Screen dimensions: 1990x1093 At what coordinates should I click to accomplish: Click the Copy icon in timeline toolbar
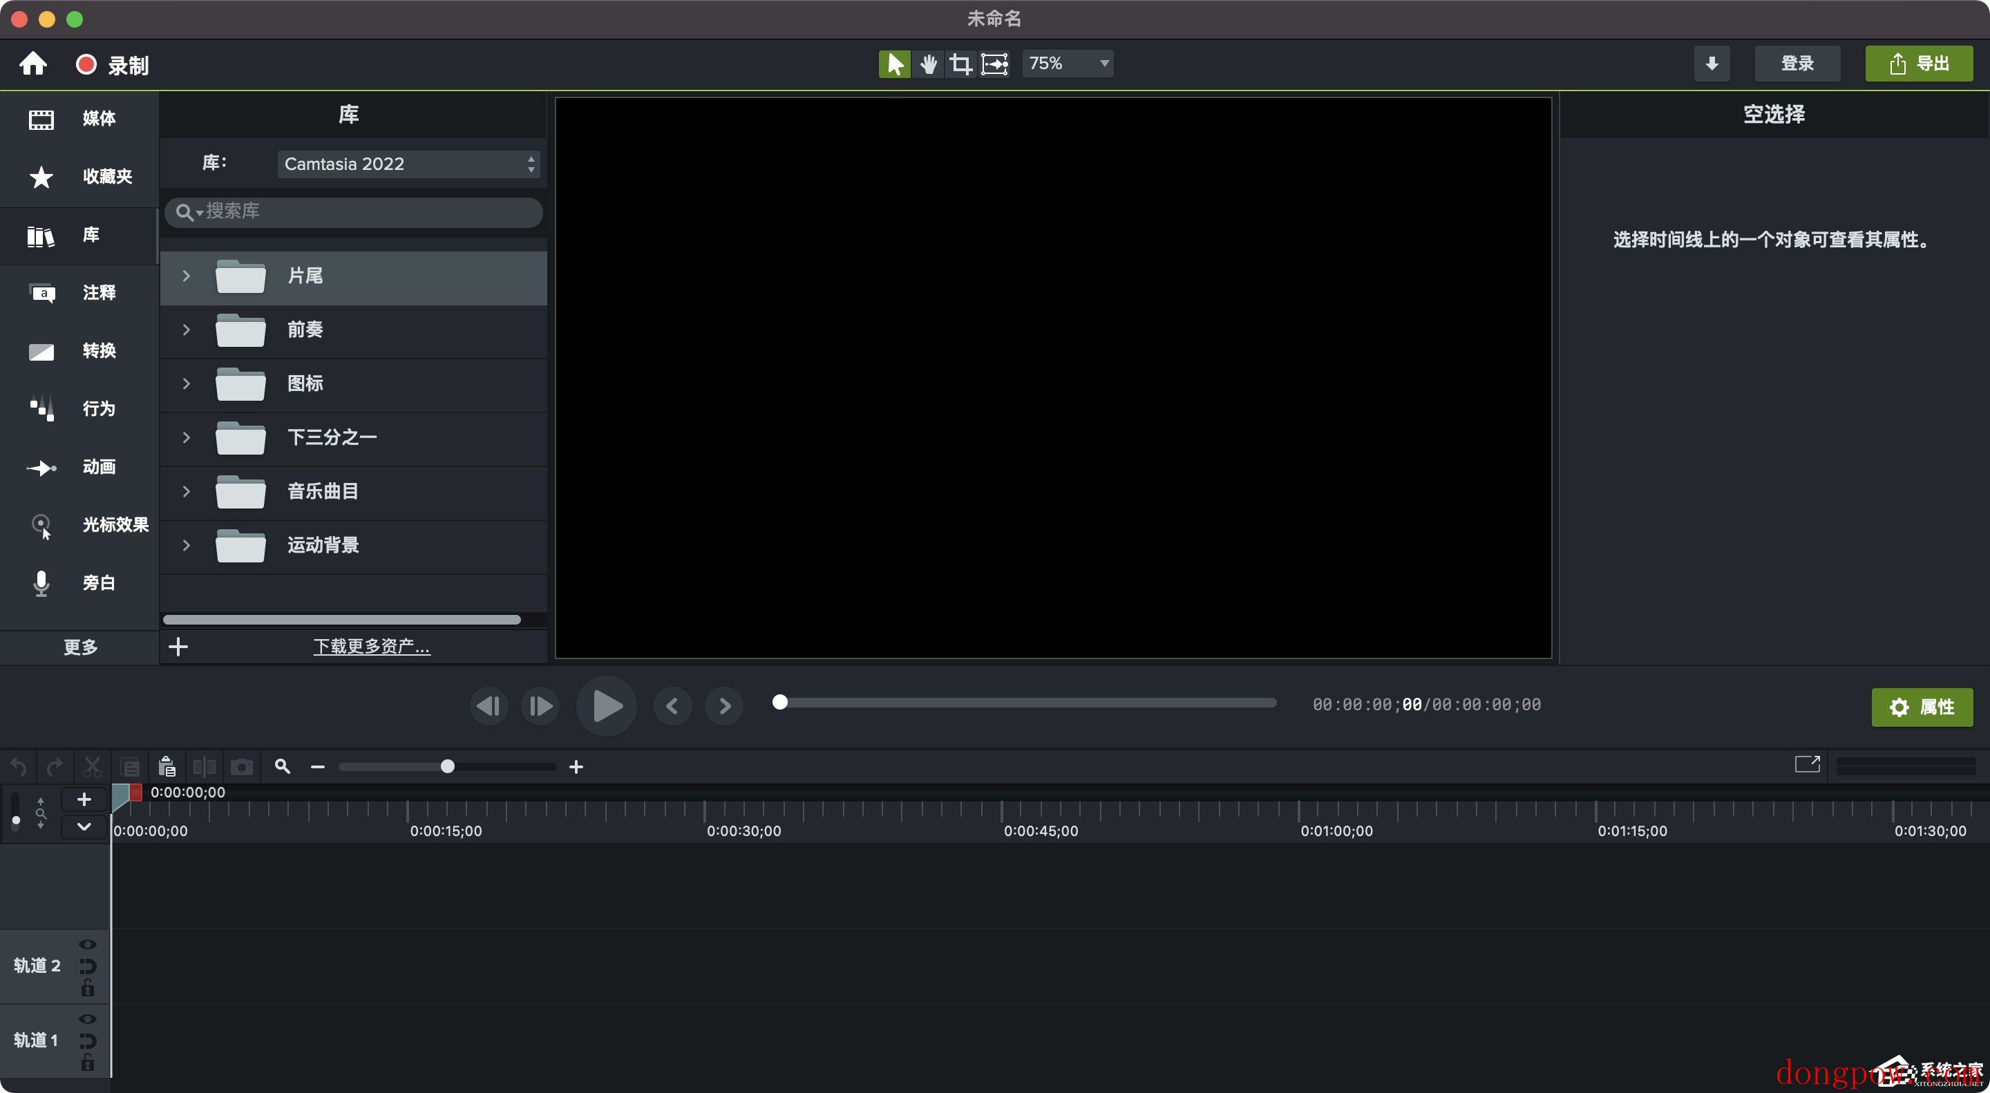click(130, 767)
